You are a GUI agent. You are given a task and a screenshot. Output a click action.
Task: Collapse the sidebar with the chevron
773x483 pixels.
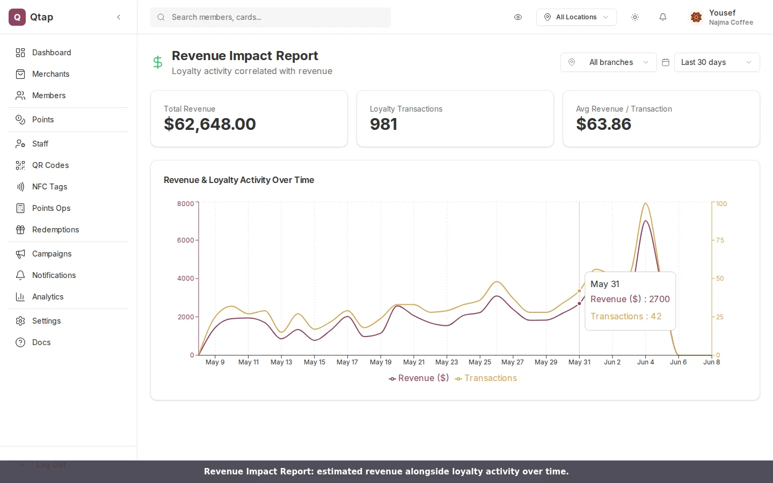[x=119, y=17]
